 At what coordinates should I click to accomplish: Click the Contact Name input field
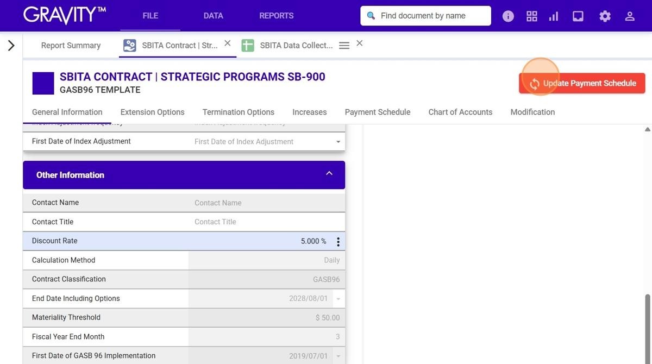[266, 203]
